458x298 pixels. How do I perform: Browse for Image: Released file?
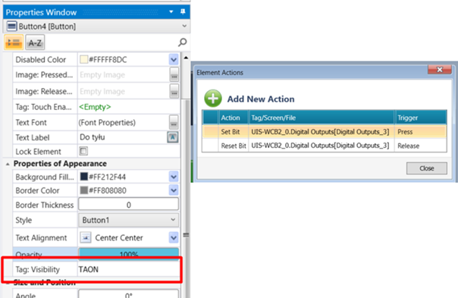[174, 91]
